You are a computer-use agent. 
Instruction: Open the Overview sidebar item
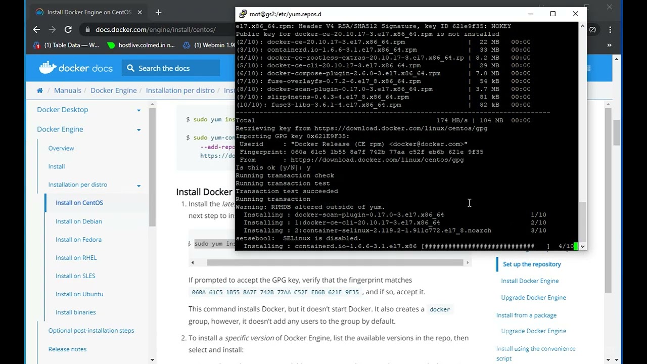click(61, 148)
